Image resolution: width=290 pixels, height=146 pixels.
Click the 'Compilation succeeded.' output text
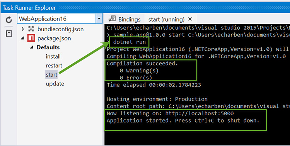tap(142, 64)
